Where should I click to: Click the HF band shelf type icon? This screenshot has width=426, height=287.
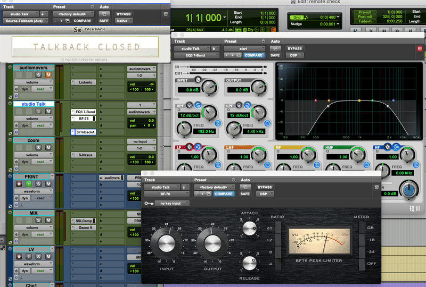396,147
